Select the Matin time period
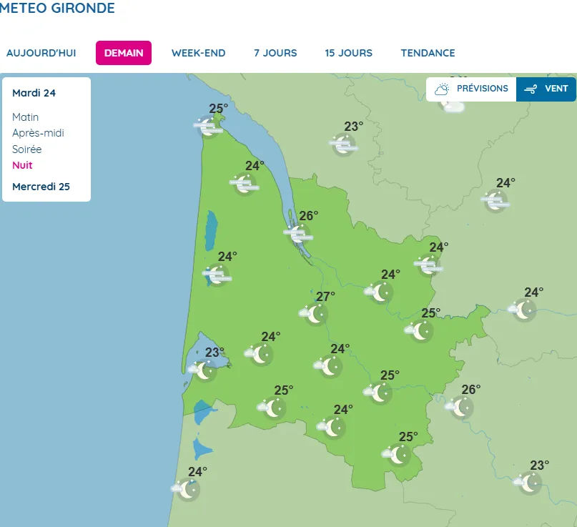Viewport: 577px width, 527px height. coord(26,117)
